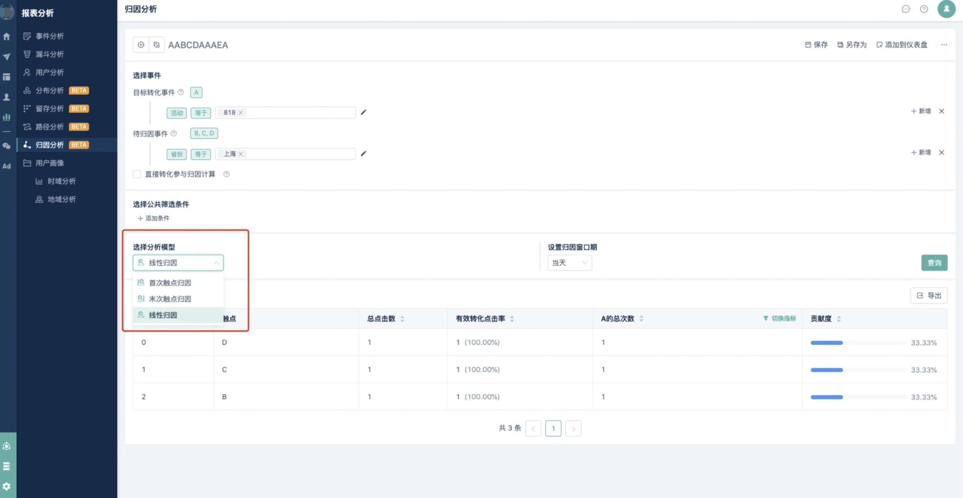
Task: Sort by 有效转化点击率 column
Action: (512, 318)
